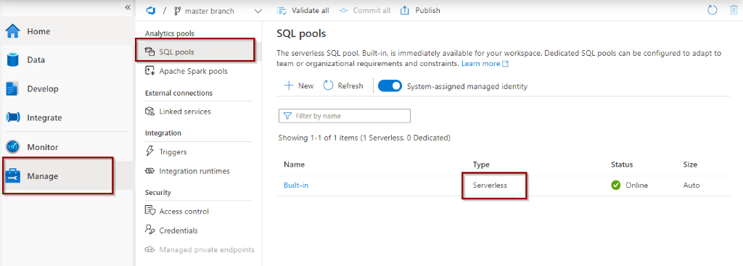
Task: Open Triggers under Integration
Action: [173, 152]
